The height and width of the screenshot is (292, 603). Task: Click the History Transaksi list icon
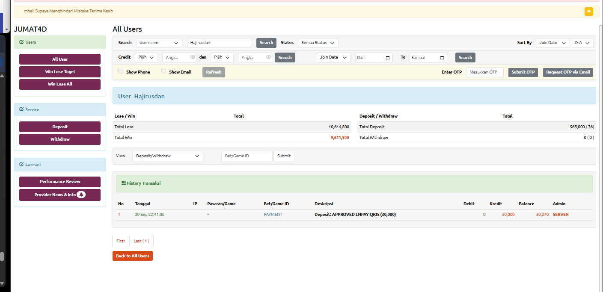[x=124, y=183]
